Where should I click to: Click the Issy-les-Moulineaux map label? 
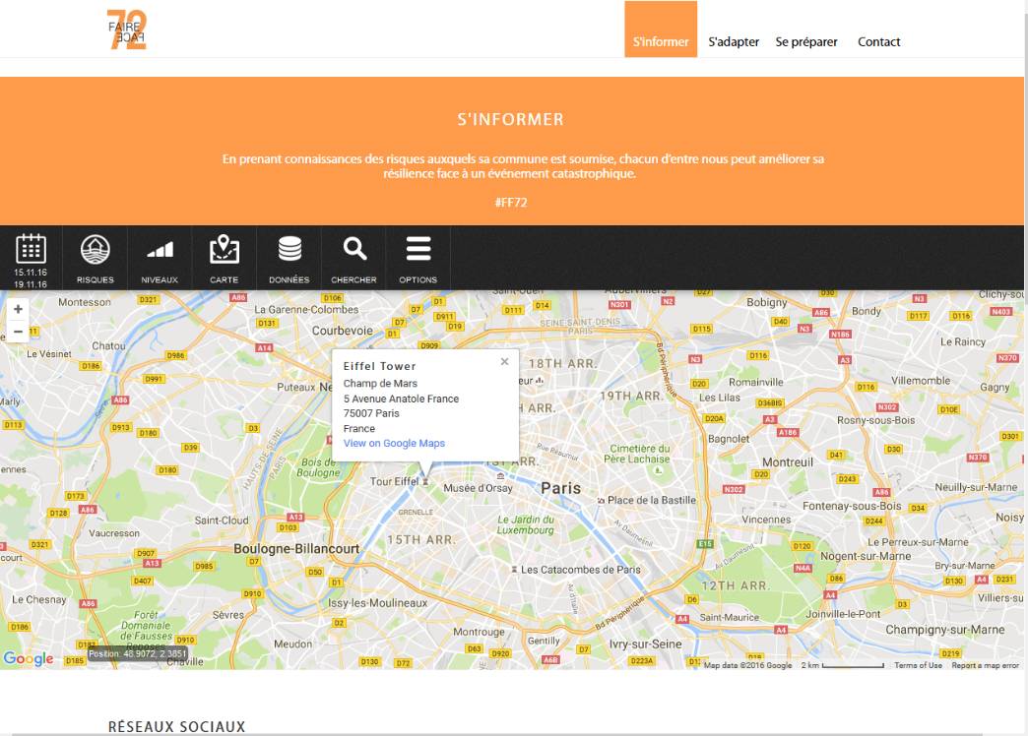378,603
